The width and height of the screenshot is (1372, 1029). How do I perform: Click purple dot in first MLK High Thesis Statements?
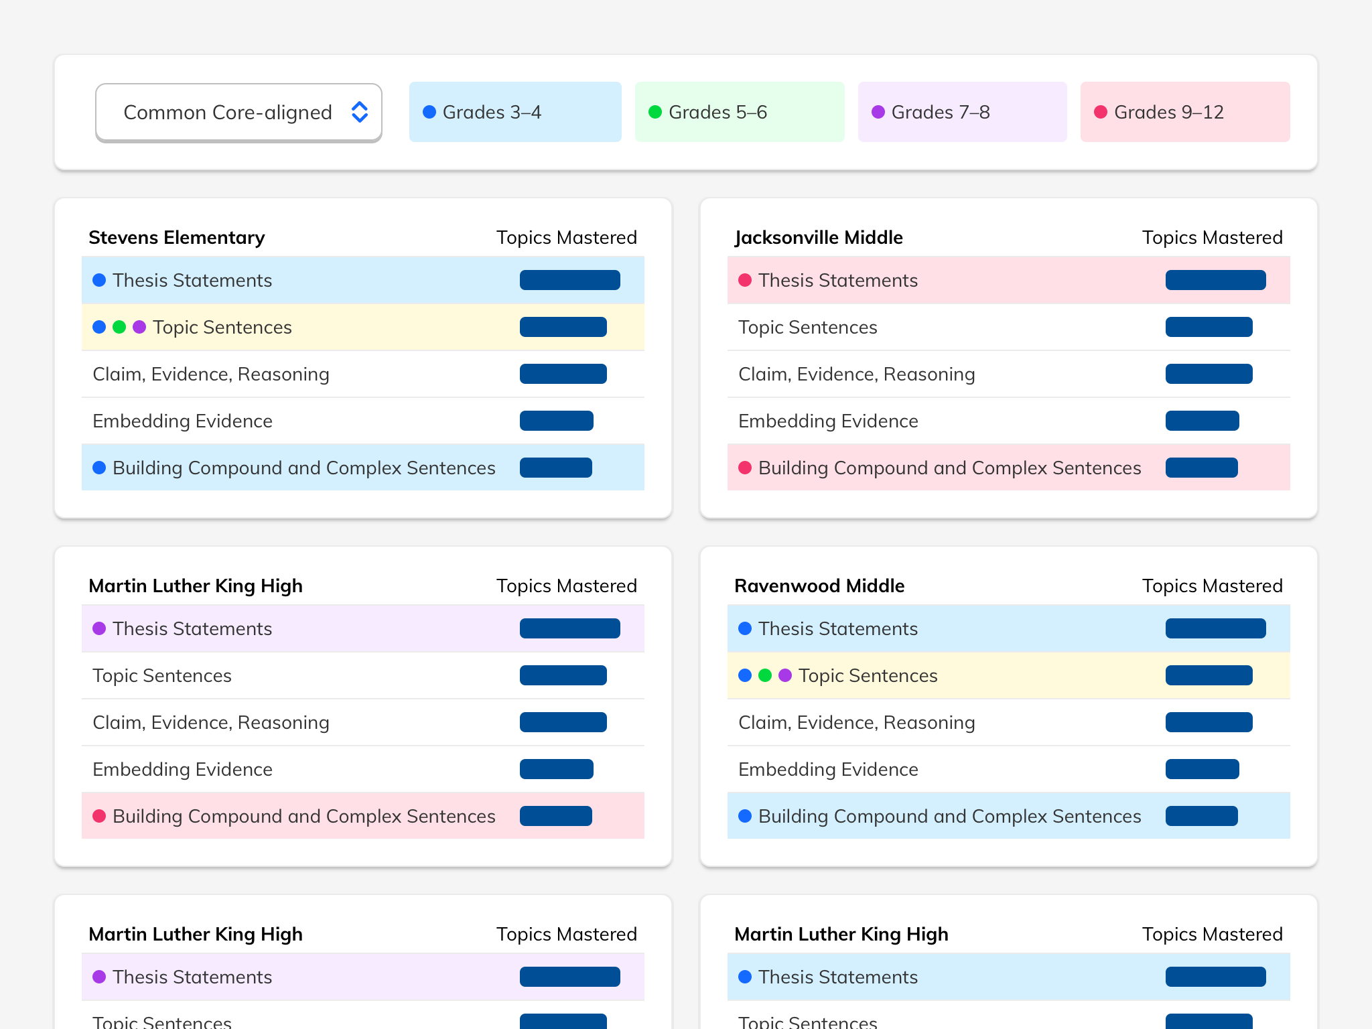click(x=99, y=628)
